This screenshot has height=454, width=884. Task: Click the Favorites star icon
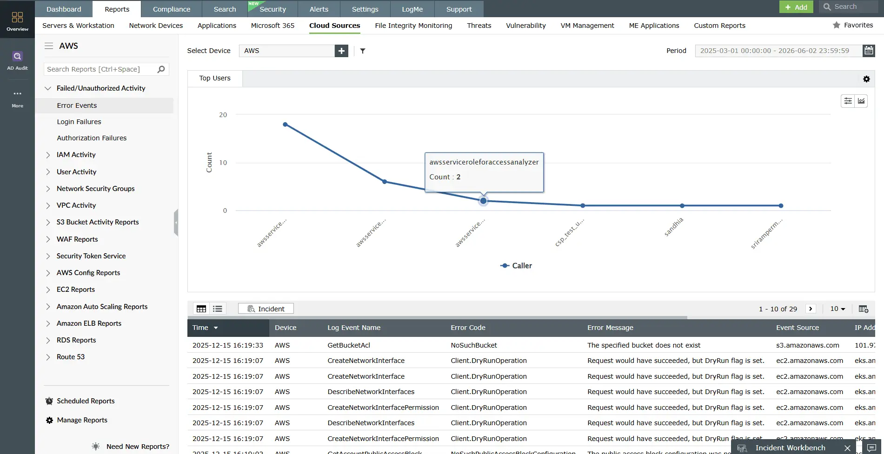point(837,25)
